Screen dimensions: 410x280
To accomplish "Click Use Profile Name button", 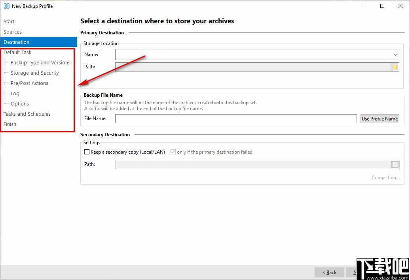I will (380, 119).
